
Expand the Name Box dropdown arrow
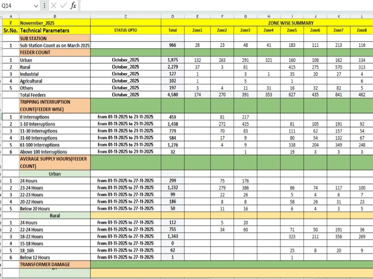tap(36, 6)
